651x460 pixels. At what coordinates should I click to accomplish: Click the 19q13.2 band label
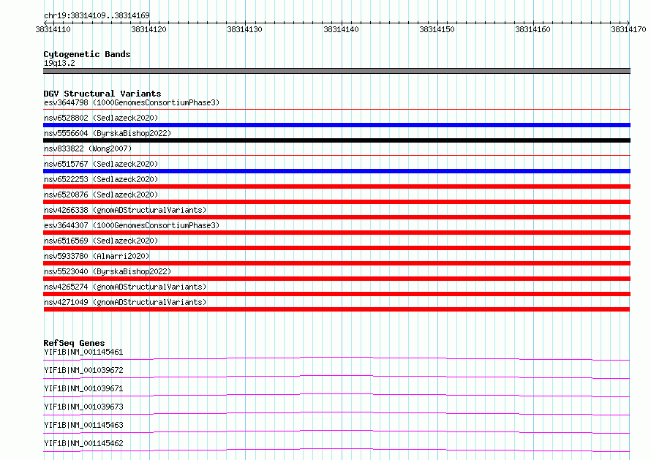pyautogui.click(x=59, y=63)
